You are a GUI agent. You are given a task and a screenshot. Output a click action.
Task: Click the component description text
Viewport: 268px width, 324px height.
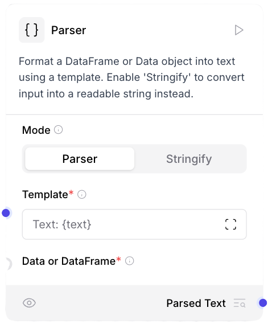pyautogui.click(x=131, y=77)
